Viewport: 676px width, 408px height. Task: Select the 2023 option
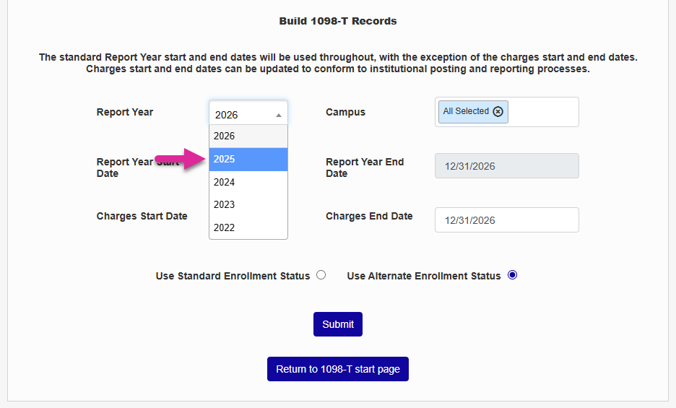tap(248, 204)
